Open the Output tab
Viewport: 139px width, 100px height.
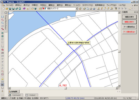pos(32,95)
